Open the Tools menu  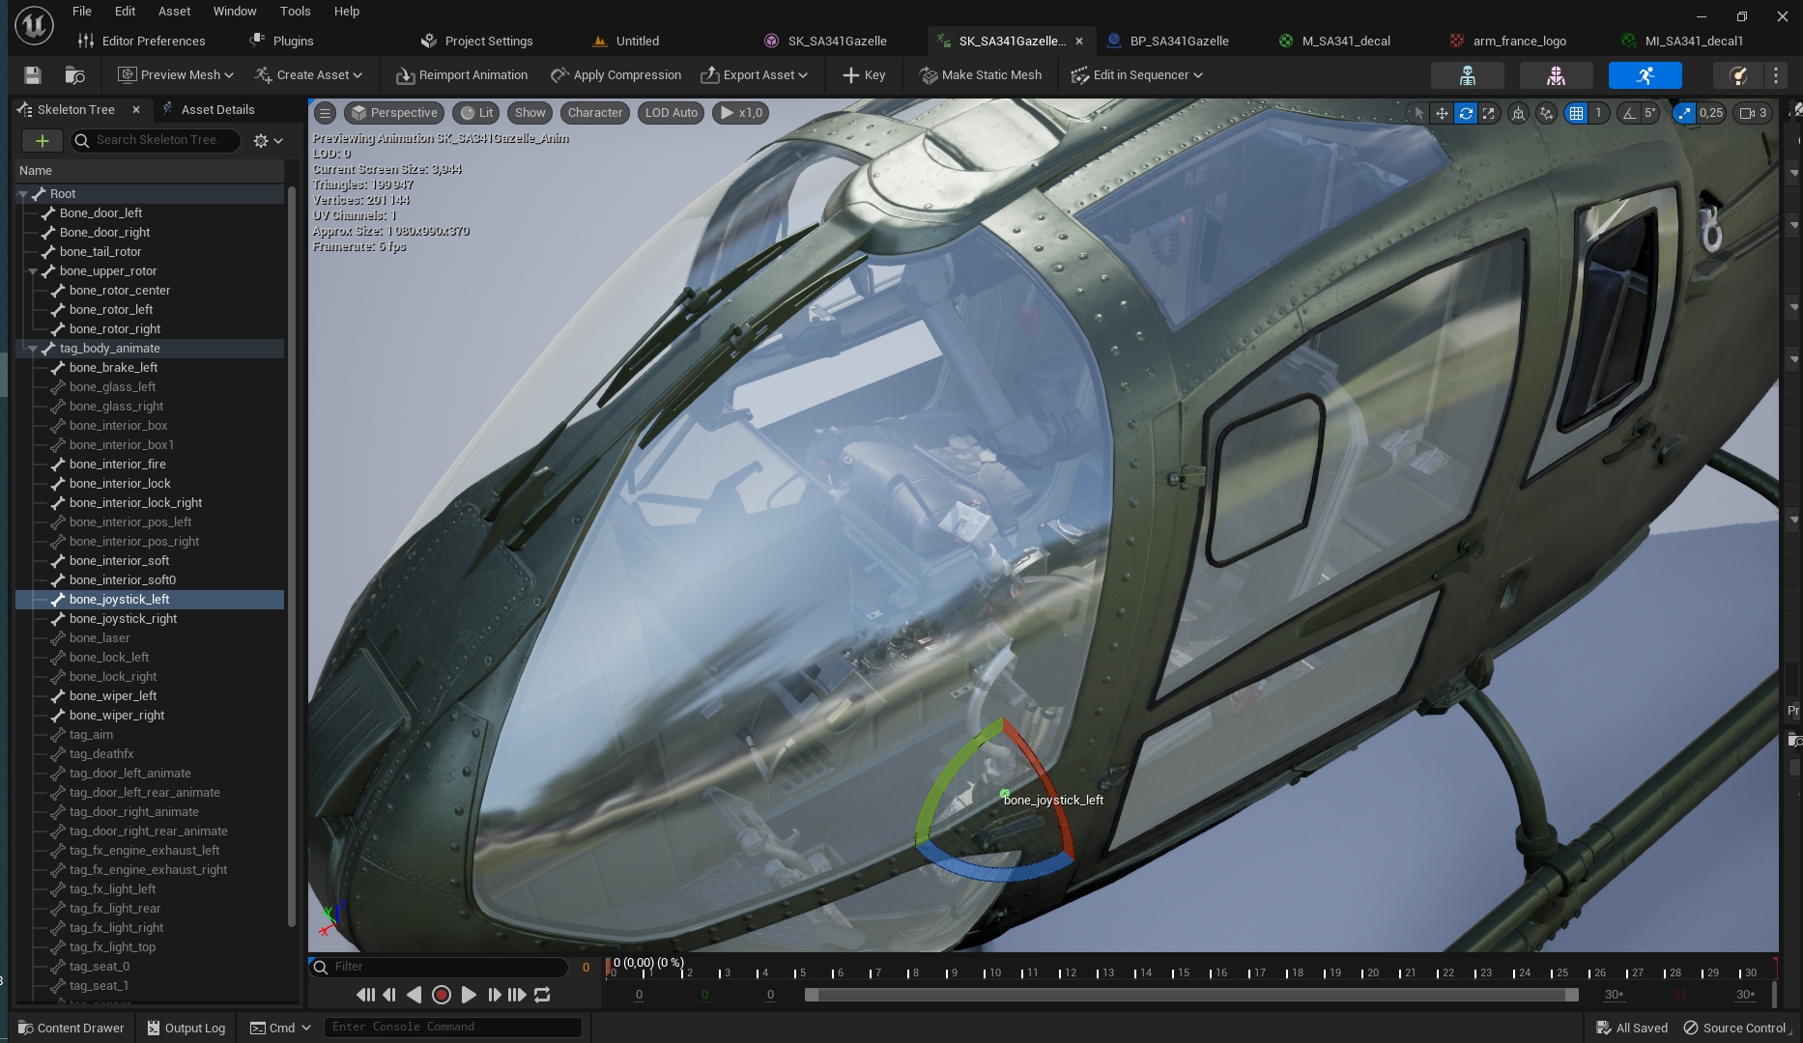click(295, 12)
